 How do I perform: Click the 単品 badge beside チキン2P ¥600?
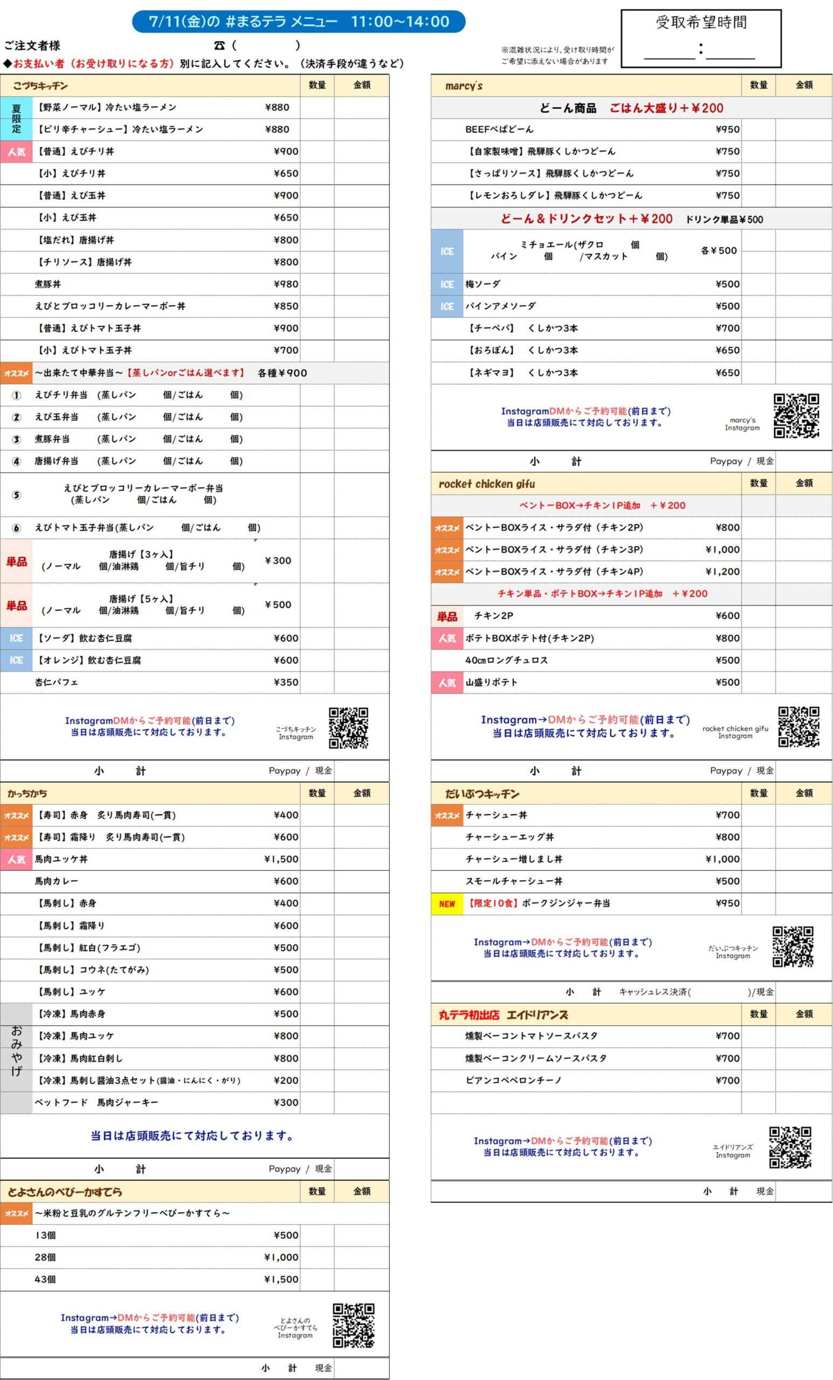point(447,616)
